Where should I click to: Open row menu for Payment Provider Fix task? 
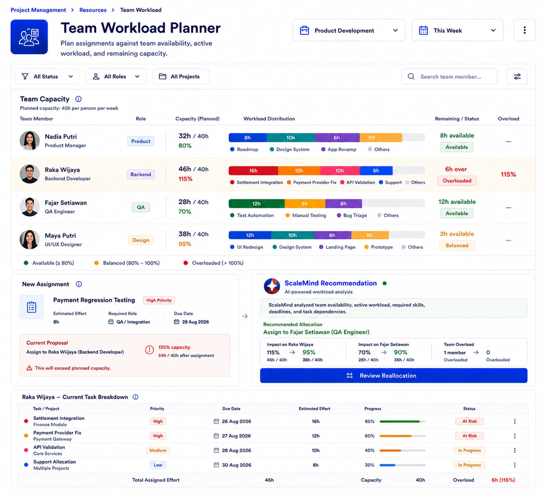514,436
